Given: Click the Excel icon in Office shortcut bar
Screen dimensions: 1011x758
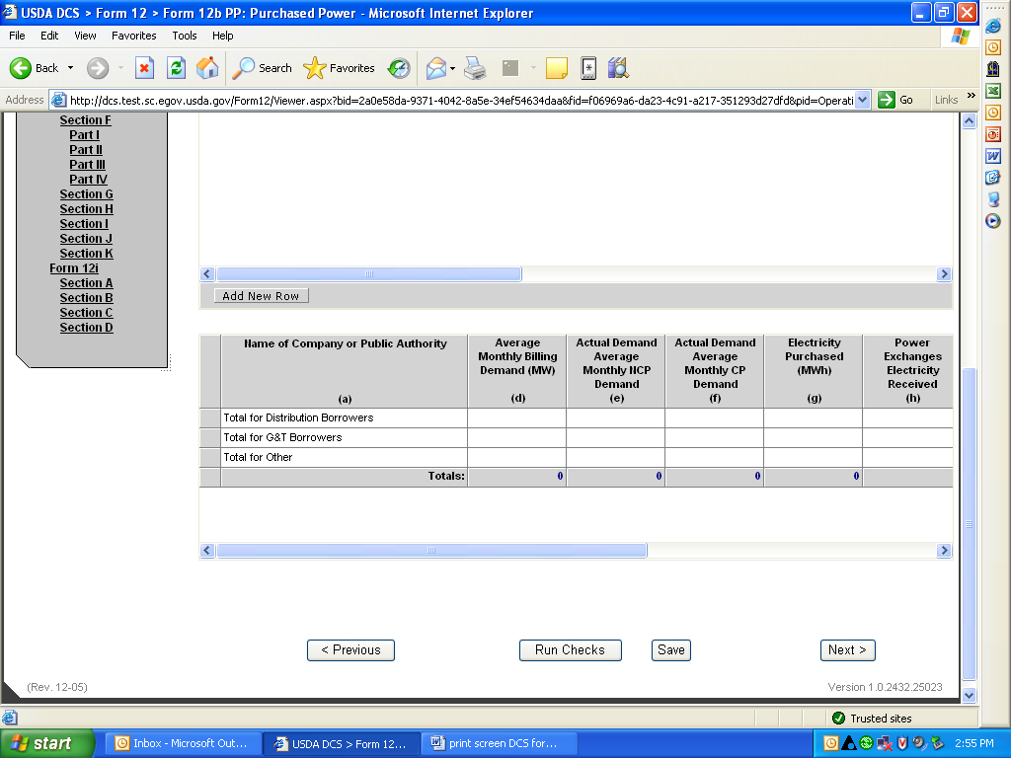Looking at the screenshot, I should [993, 91].
